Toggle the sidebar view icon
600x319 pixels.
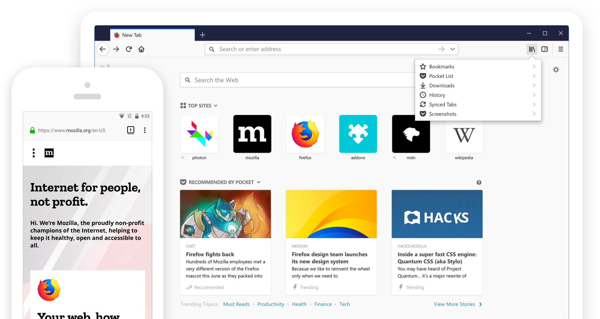coord(544,49)
